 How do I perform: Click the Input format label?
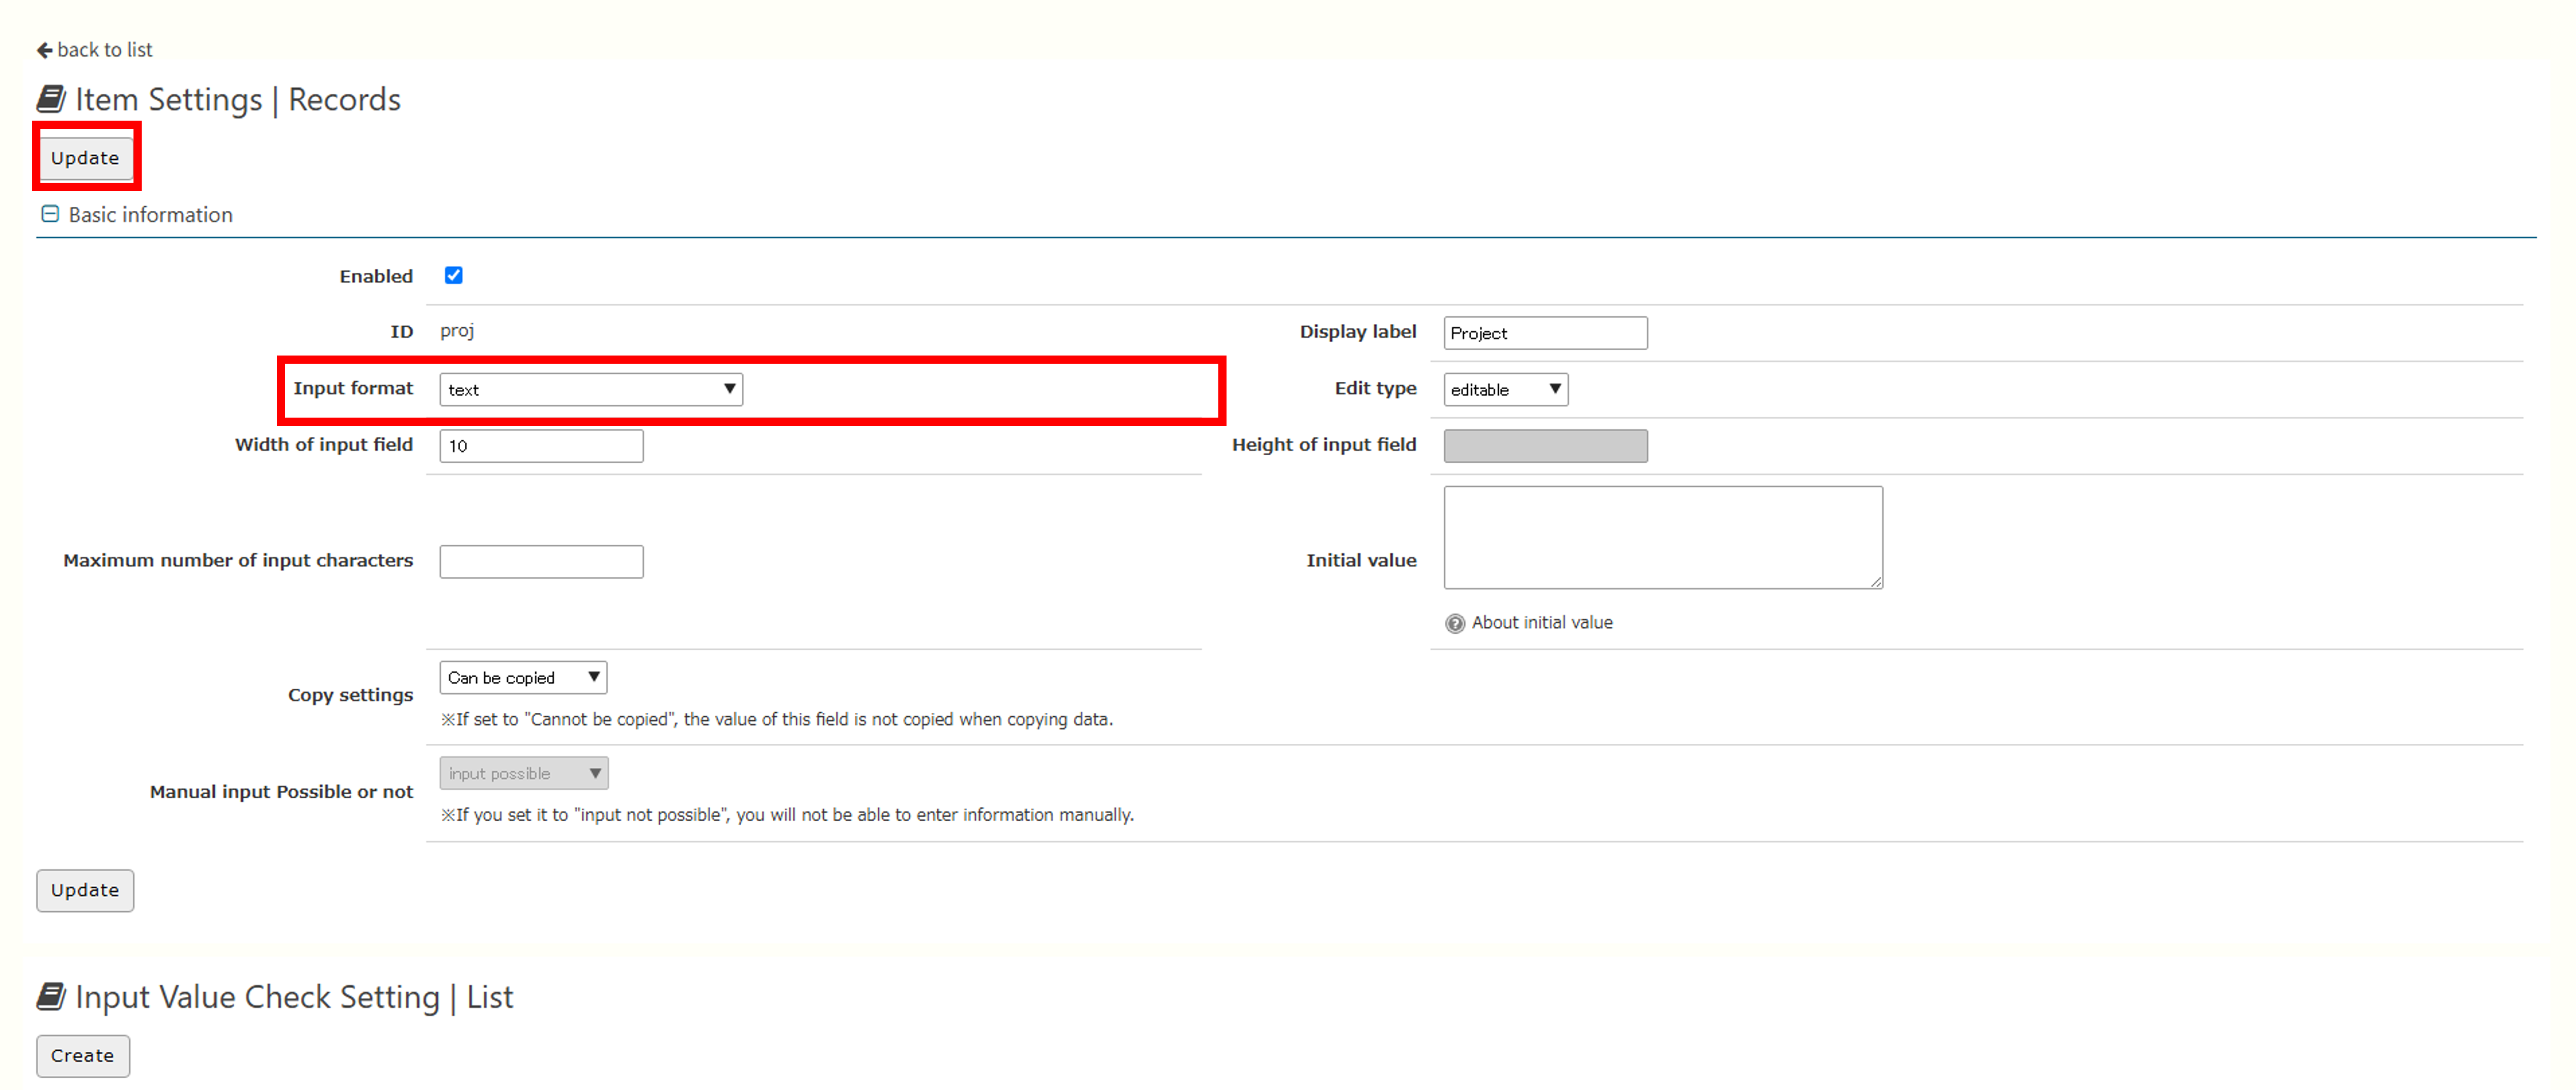tap(353, 388)
